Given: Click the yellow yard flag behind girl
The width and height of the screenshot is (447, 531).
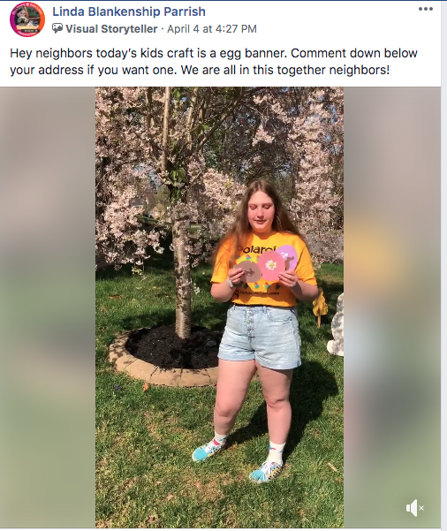Looking at the screenshot, I should [x=320, y=305].
